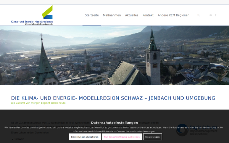
Task: Click the mail envelope icon in header
Action: [210, 15]
